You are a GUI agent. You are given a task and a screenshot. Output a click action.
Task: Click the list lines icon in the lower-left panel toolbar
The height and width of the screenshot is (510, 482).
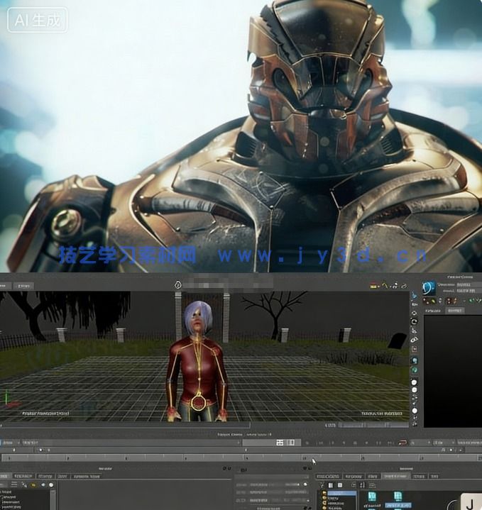coord(14,484)
